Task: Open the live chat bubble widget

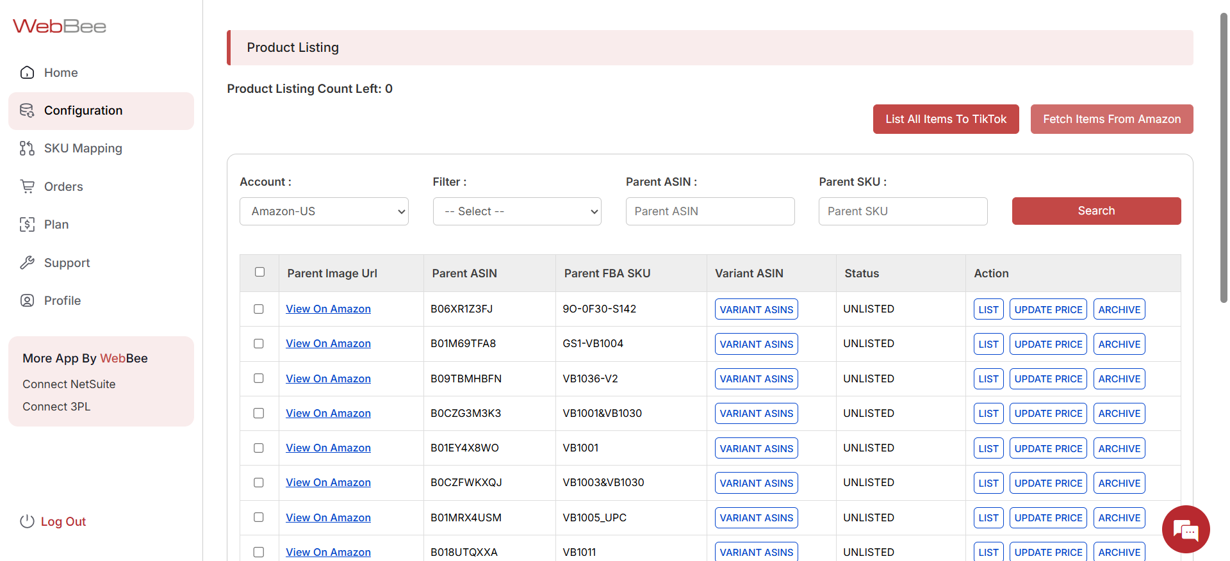Action: [x=1185, y=529]
